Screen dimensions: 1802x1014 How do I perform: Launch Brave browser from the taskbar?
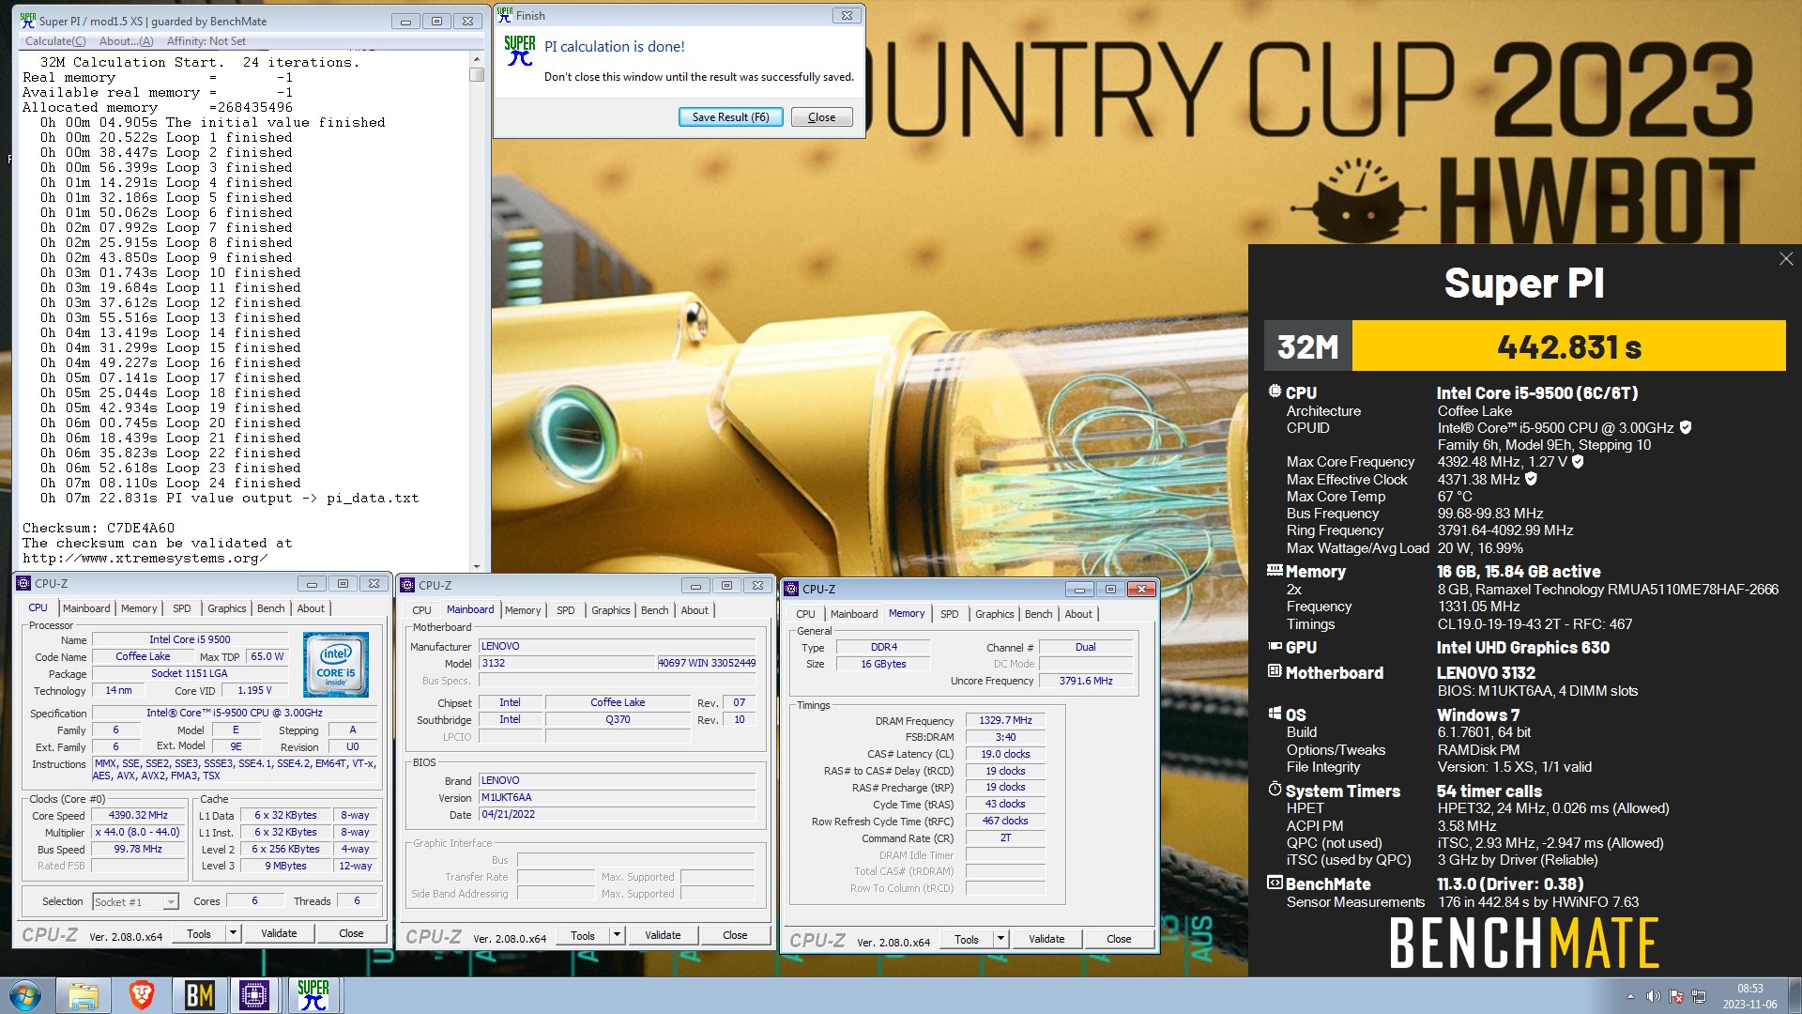click(142, 995)
